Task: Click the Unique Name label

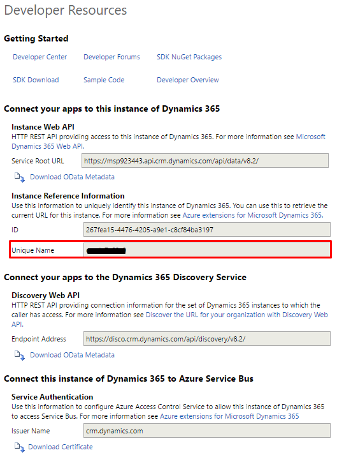Action: click(x=32, y=250)
